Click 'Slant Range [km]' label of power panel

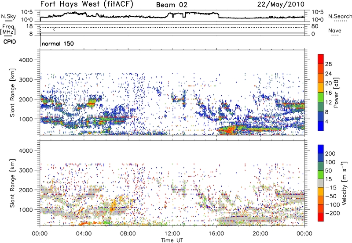tap(12, 93)
